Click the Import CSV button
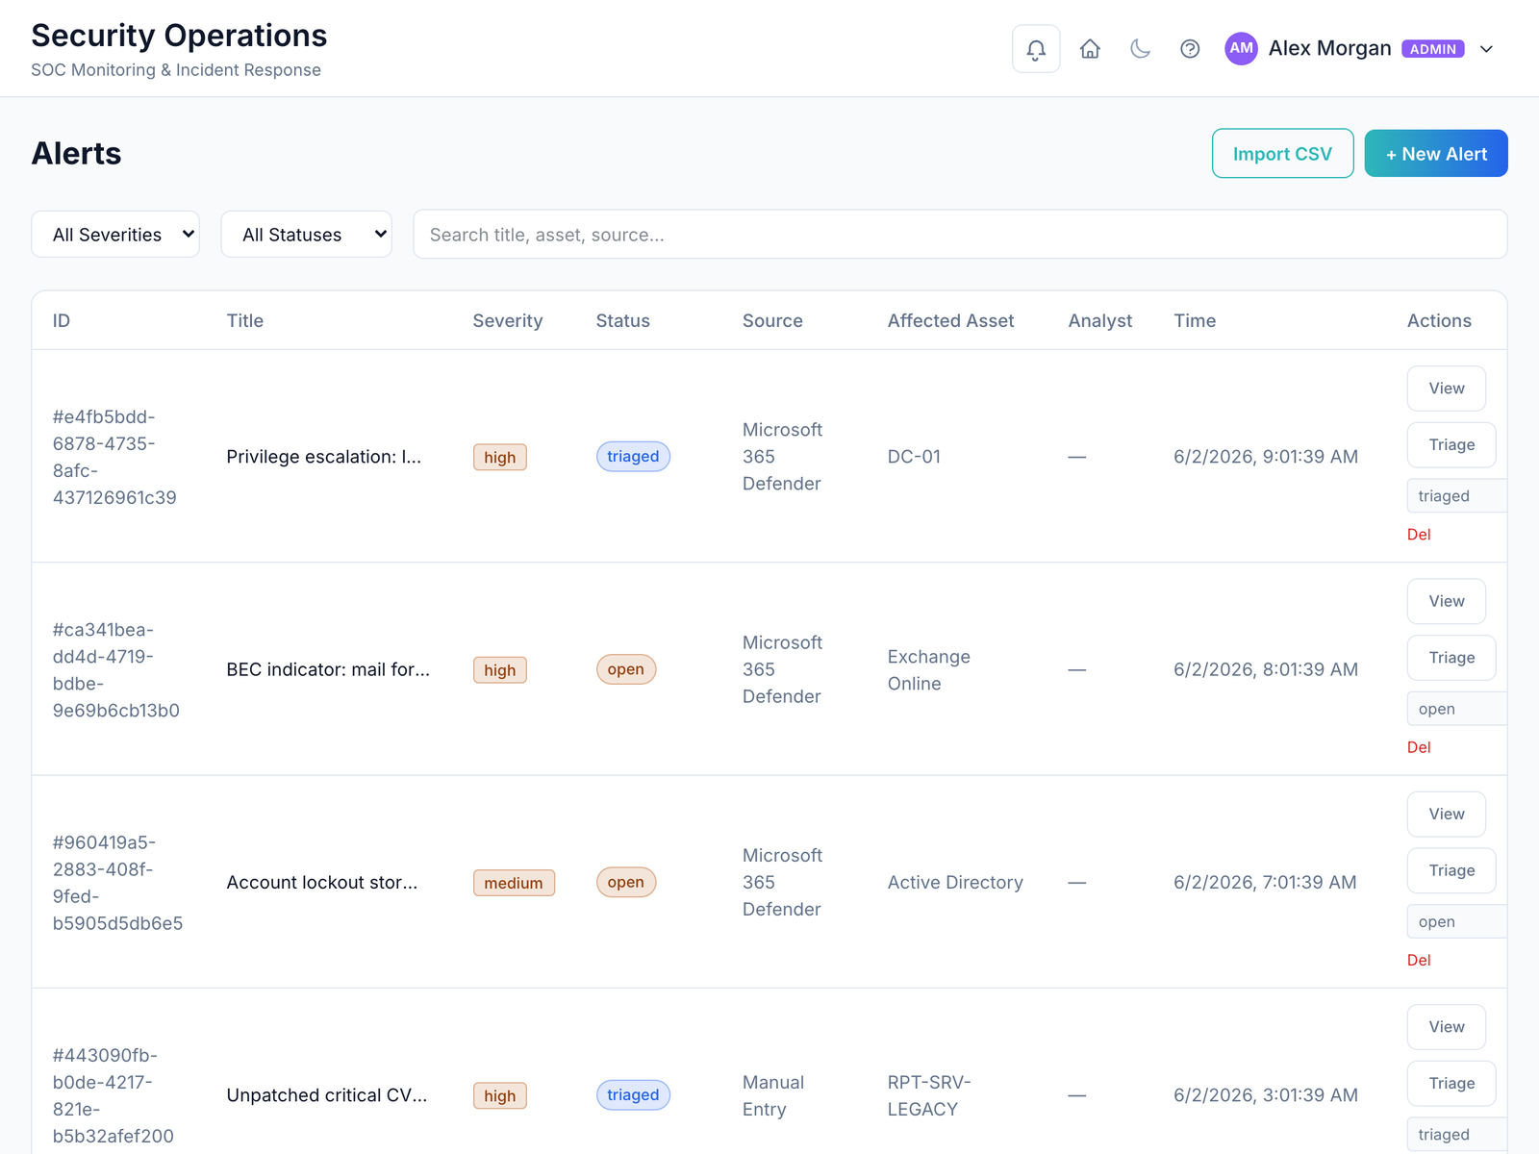The width and height of the screenshot is (1539, 1154). pyautogui.click(x=1282, y=154)
